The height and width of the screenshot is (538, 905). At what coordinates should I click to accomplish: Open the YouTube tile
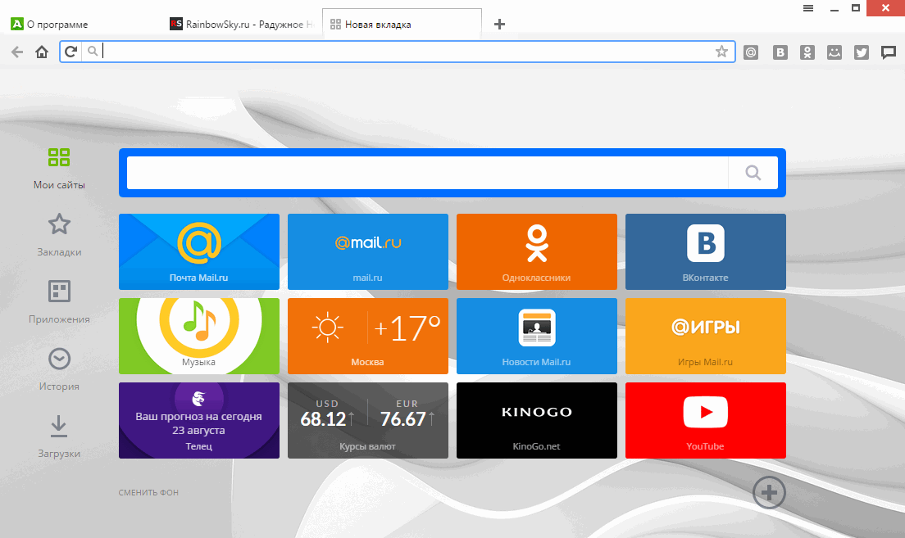(705, 420)
